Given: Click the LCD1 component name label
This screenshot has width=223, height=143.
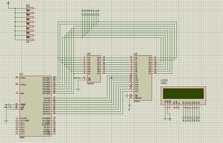Looking at the screenshot, I should coord(164,80).
